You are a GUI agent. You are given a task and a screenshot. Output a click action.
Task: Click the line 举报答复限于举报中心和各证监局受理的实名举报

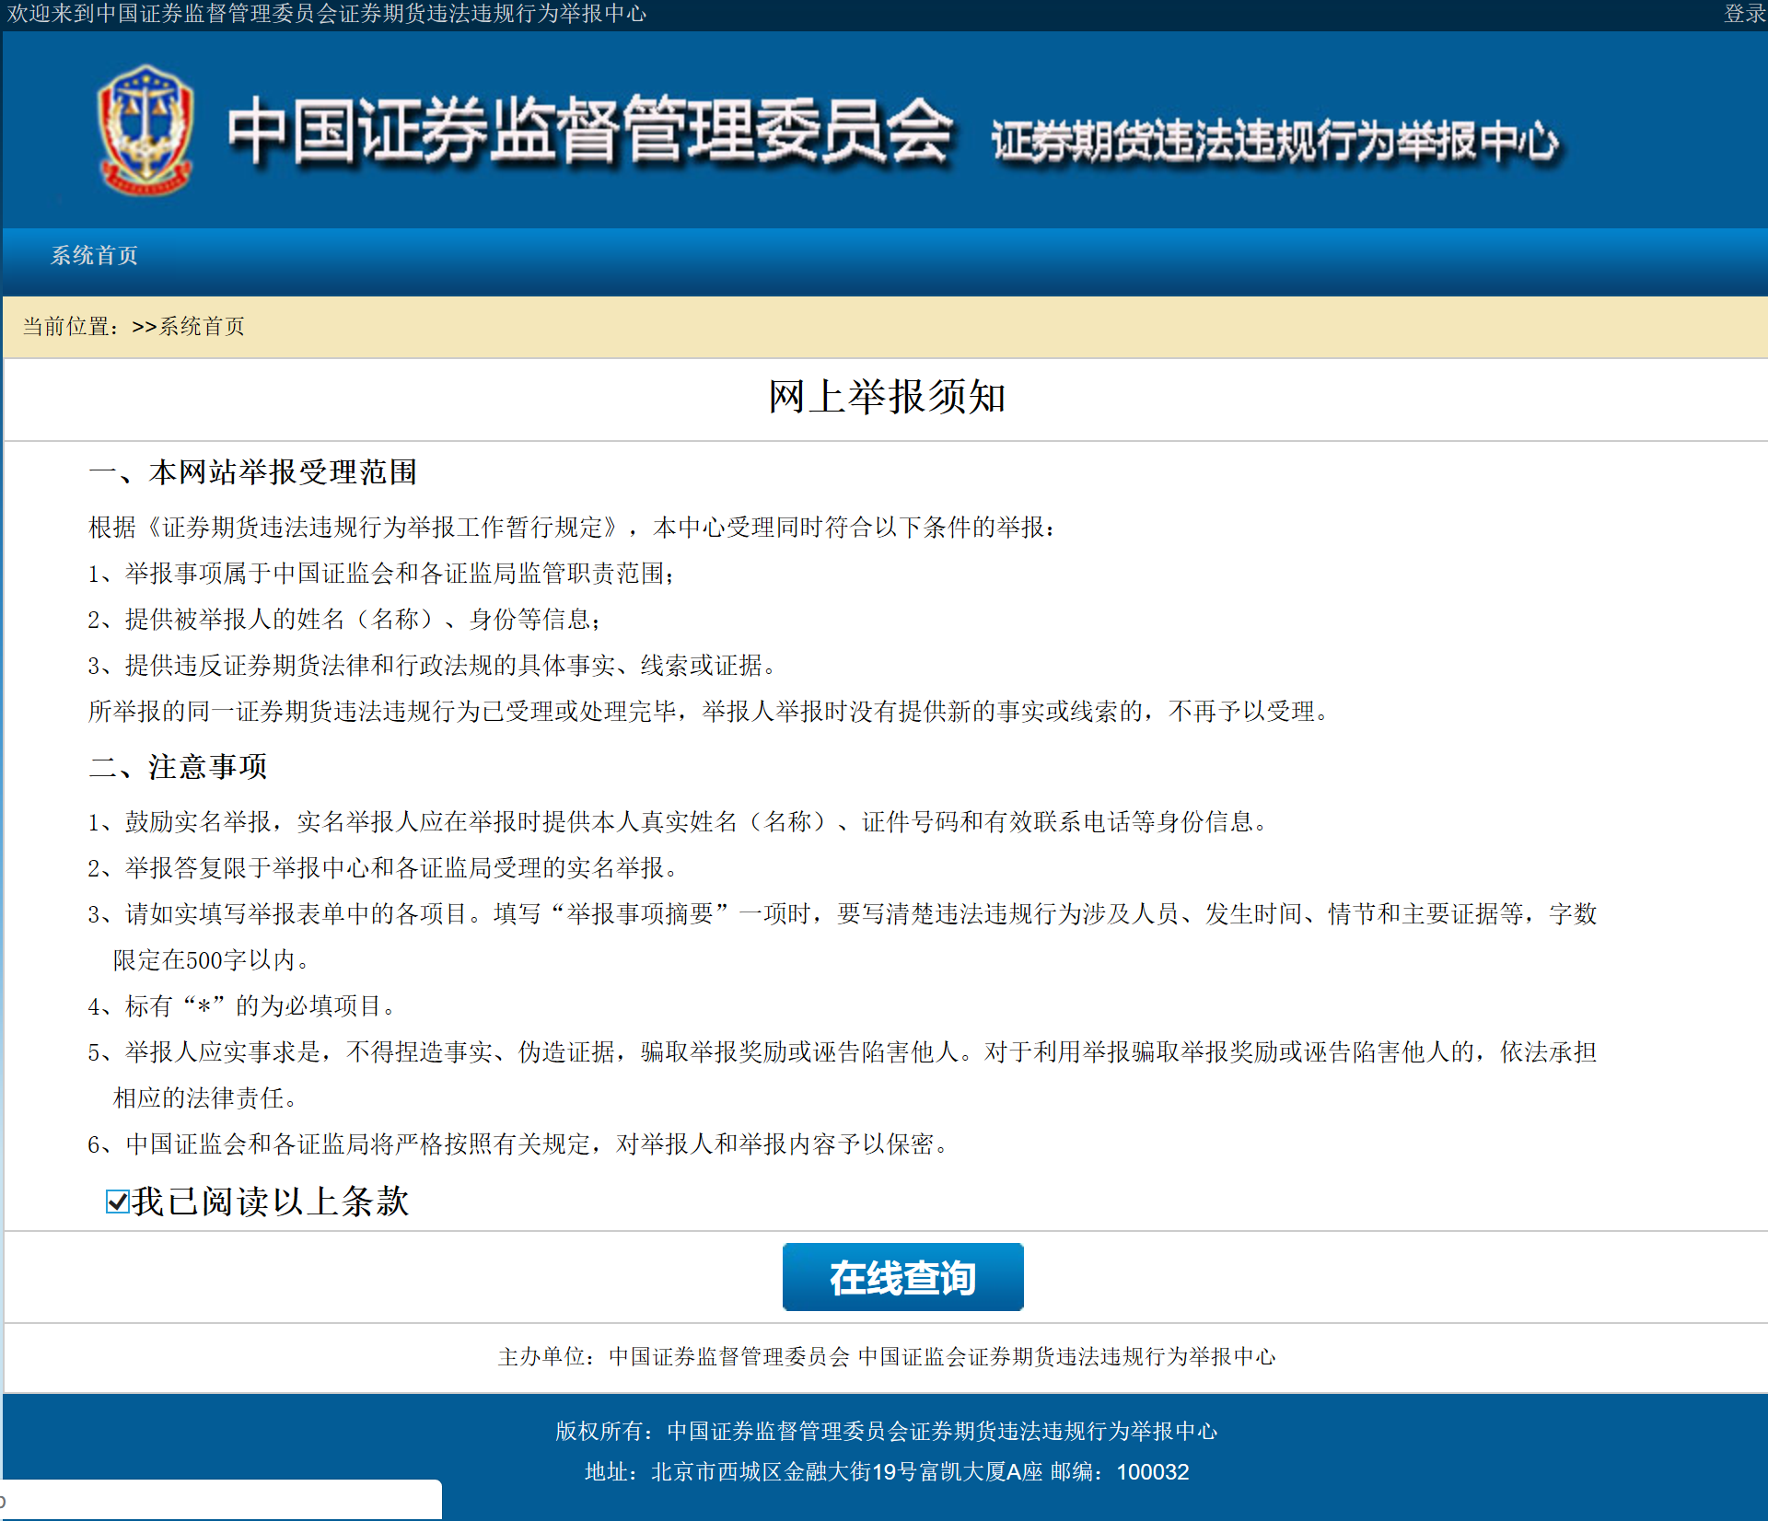(x=385, y=868)
